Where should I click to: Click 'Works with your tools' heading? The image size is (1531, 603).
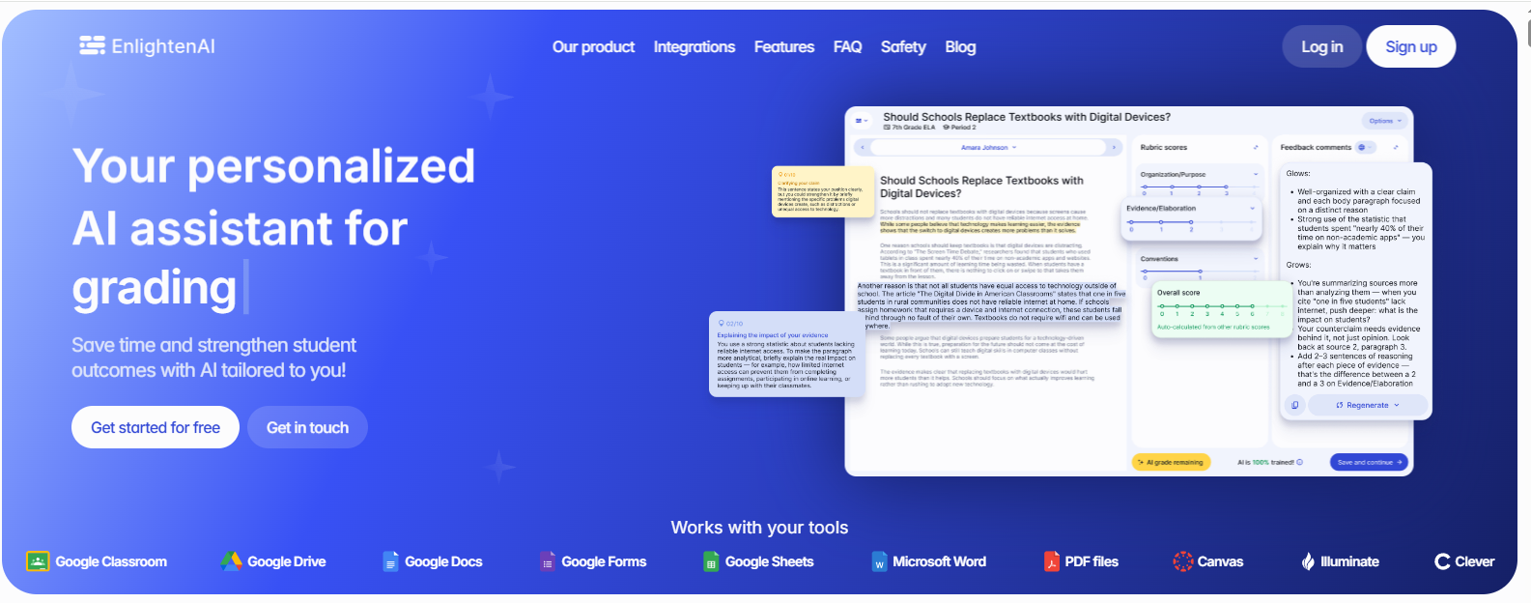tap(759, 528)
